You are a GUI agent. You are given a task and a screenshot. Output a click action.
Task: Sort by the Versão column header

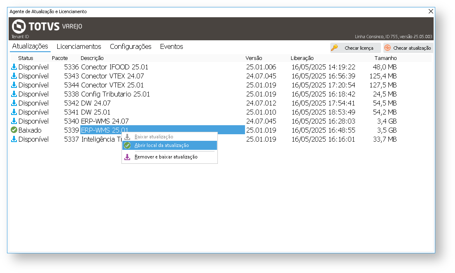[254, 58]
